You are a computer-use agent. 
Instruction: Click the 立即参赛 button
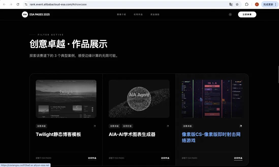[247, 14]
